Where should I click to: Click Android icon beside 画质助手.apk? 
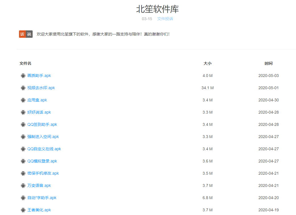pos(23,76)
